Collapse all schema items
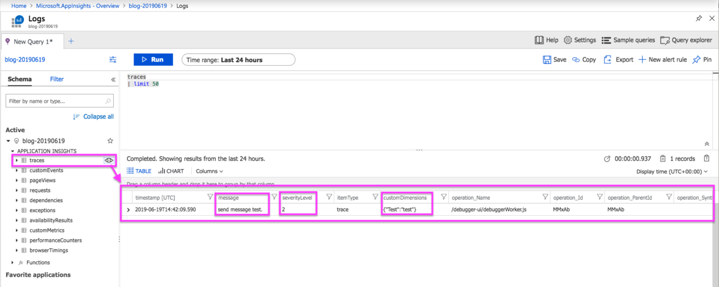719x287 pixels. (x=93, y=117)
